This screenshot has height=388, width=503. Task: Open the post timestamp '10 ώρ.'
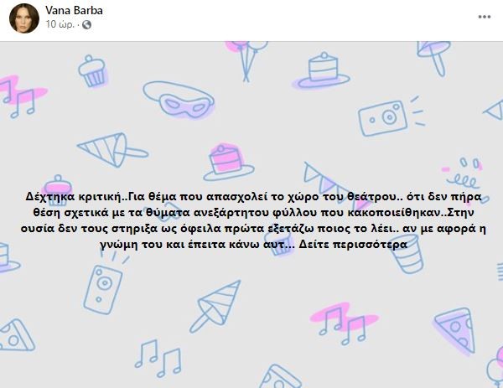(x=60, y=24)
